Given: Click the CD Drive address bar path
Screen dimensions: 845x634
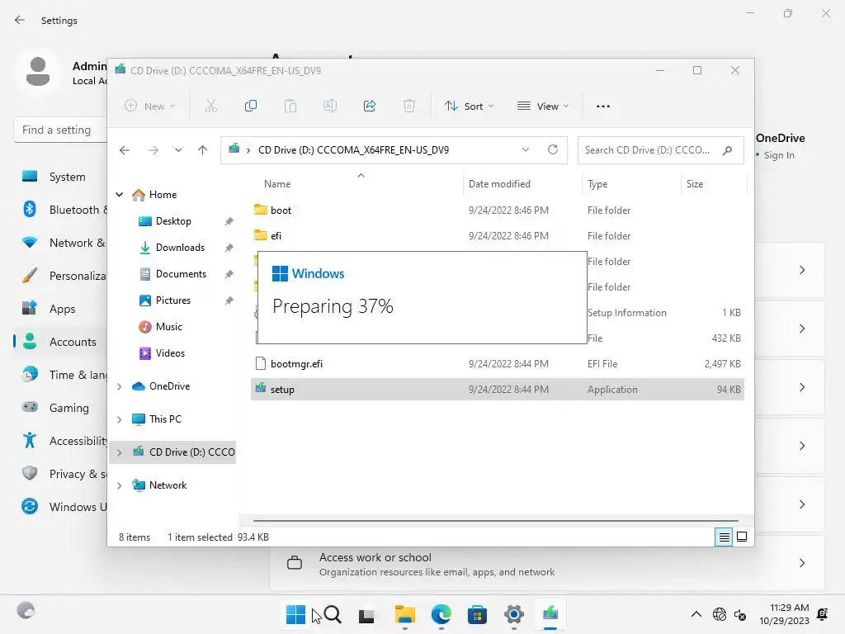Looking at the screenshot, I should tap(353, 150).
